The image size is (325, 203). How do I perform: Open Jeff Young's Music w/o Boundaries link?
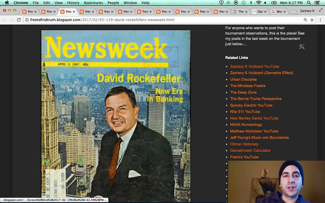pyautogui.click(x=259, y=138)
